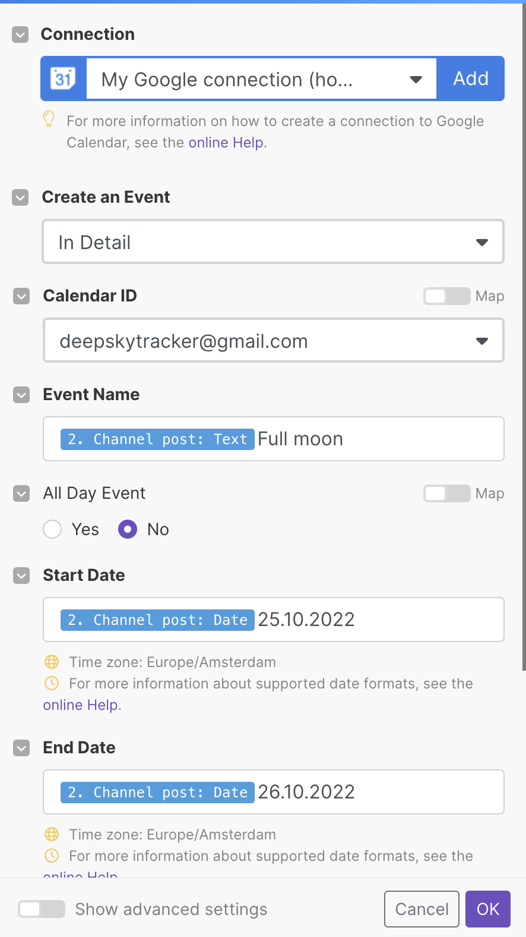Click the globe time zone icon under End Date
The image size is (526, 937).
pos(52,834)
